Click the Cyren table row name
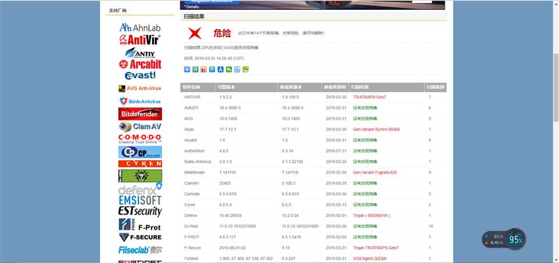Screen dimensions: 559x263 (189, 205)
